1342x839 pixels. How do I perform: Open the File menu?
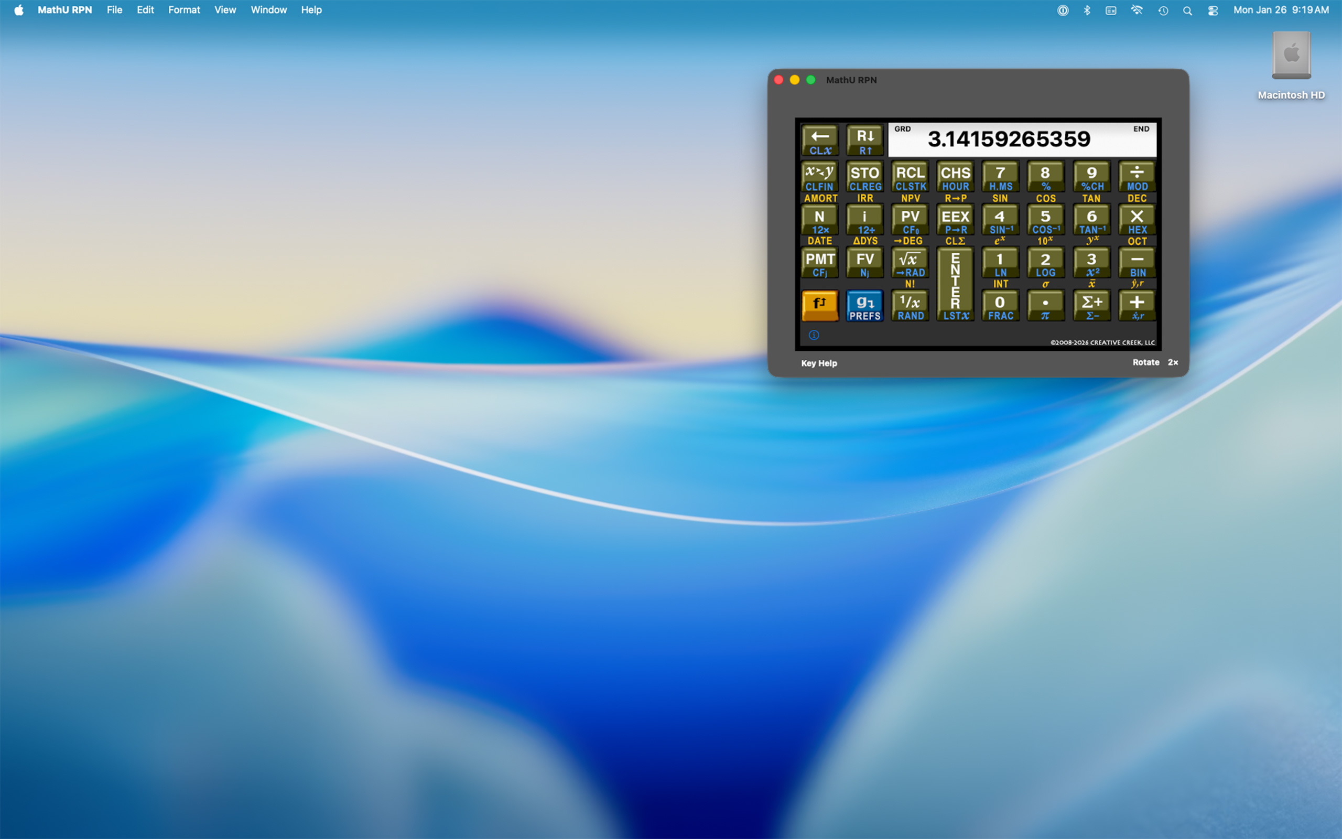tap(114, 10)
